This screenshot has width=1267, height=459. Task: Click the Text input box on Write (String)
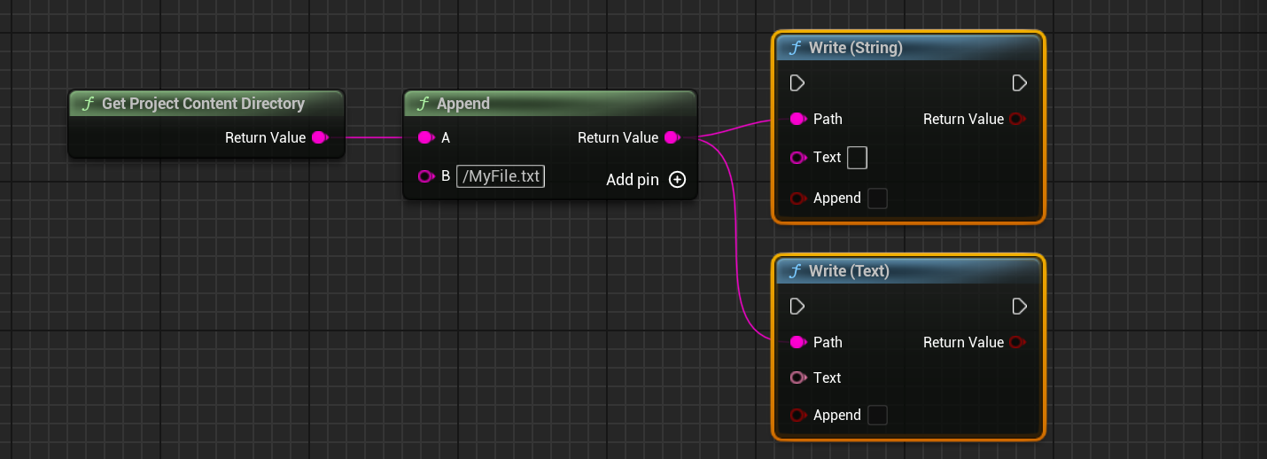[857, 158]
